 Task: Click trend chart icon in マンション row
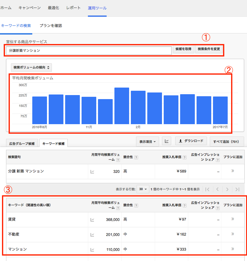coord(92,250)
